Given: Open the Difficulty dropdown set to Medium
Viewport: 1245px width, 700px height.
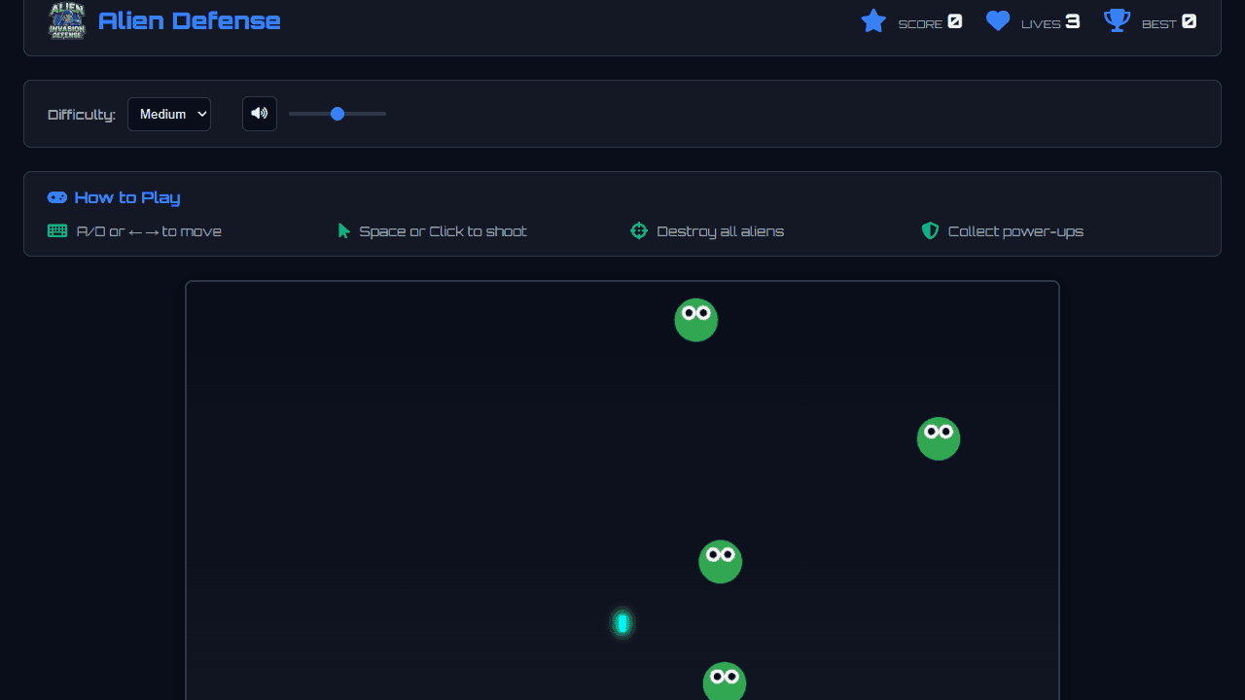Looking at the screenshot, I should point(169,114).
